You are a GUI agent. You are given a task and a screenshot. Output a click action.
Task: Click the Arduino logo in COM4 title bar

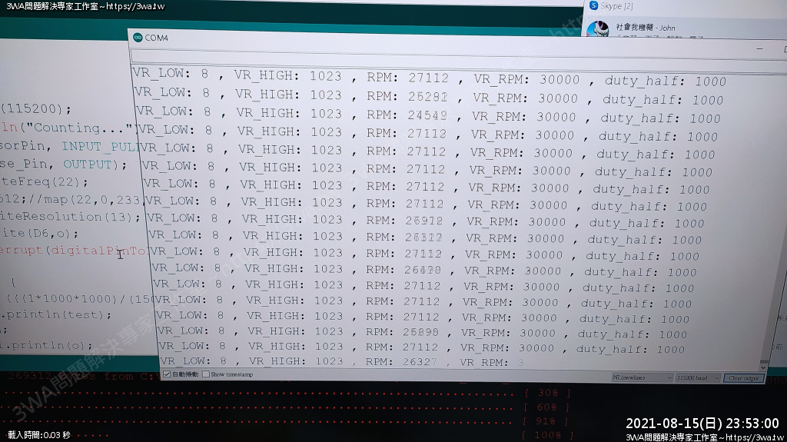point(138,38)
